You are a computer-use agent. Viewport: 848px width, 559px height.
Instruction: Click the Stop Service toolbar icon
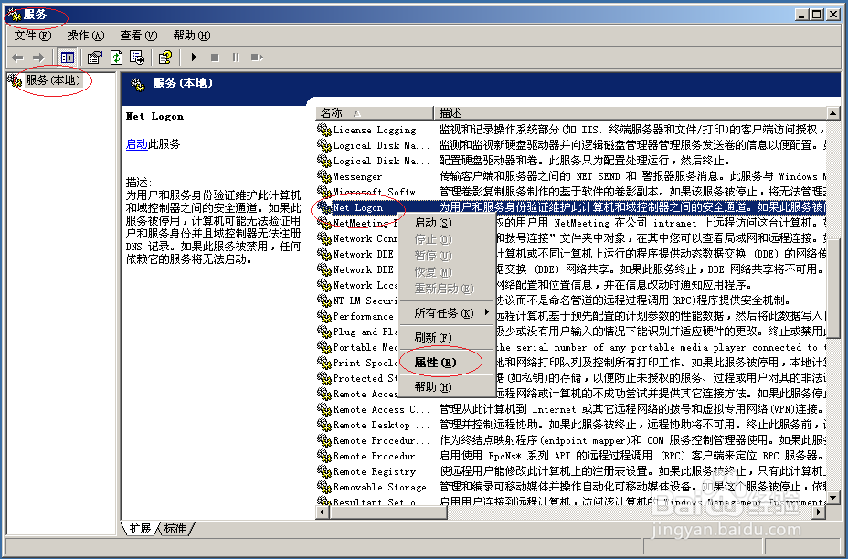[215, 58]
